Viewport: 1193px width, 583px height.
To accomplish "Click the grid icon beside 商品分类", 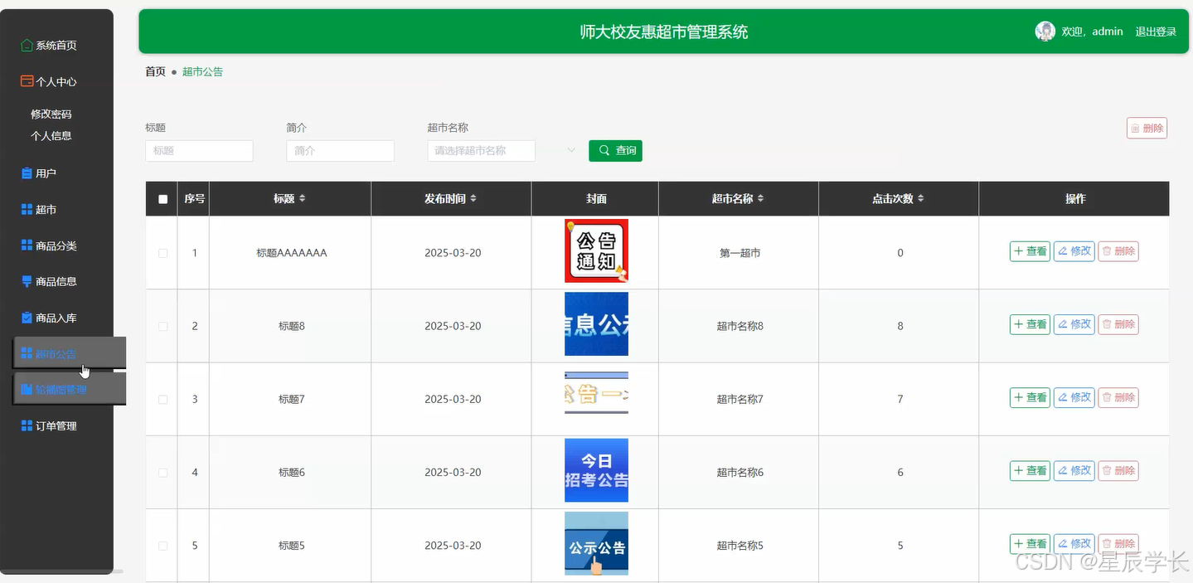I will coord(27,245).
